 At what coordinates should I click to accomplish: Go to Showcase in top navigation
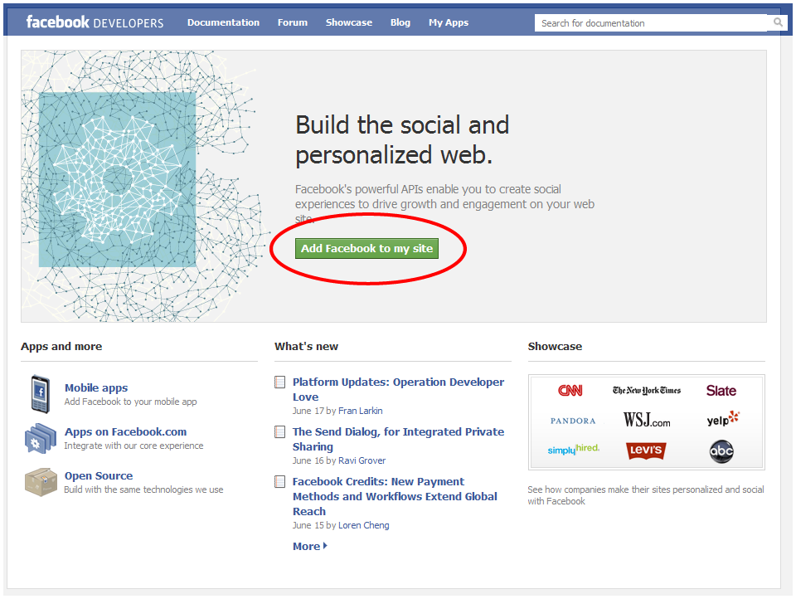coord(349,22)
